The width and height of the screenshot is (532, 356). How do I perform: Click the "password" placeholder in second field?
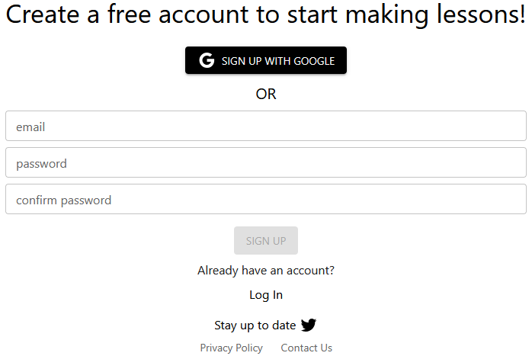pyautogui.click(x=41, y=164)
